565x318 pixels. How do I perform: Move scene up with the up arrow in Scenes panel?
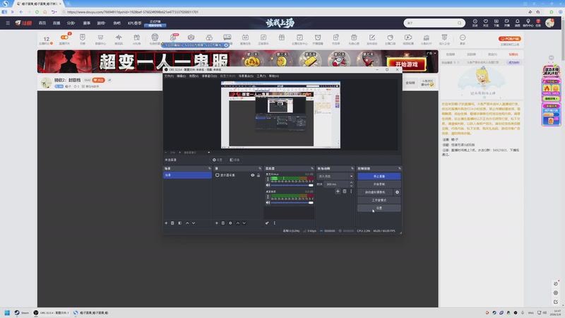pos(187,223)
